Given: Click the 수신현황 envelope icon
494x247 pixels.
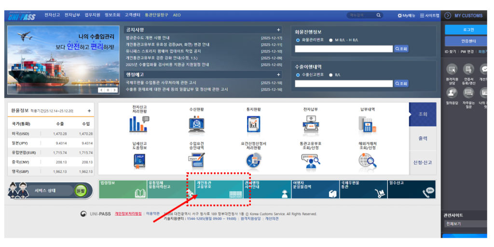Looking at the screenshot, I should [x=196, y=124].
